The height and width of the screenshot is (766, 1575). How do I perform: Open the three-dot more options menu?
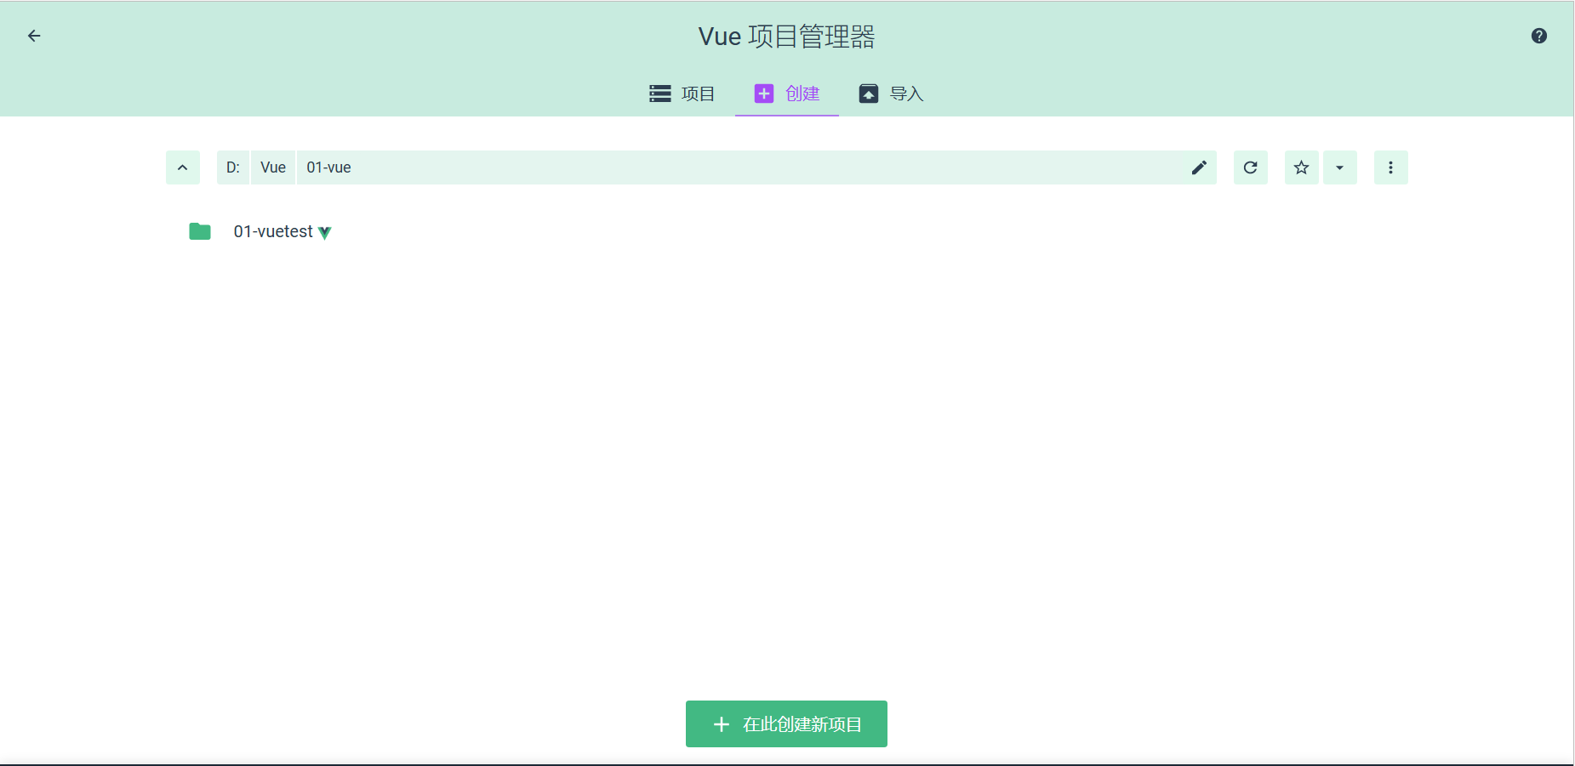coord(1391,167)
